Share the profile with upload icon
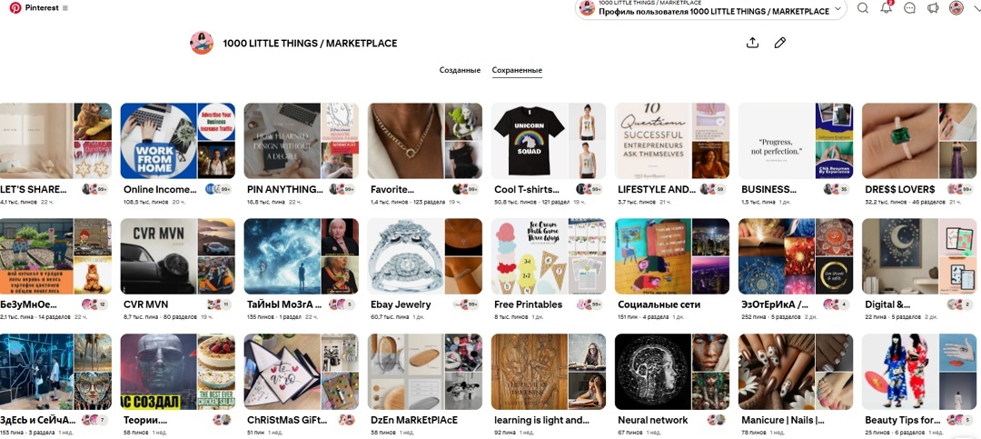 (753, 43)
